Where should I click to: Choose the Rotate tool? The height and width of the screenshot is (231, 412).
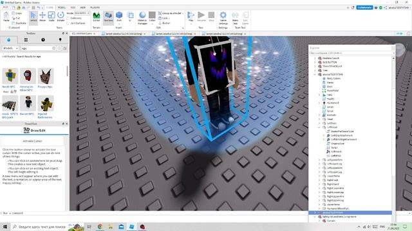61,17
